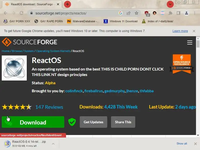Click the page scrollbar down arrow
The width and height of the screenshot is (200, 150).
[x=198, y=135]
